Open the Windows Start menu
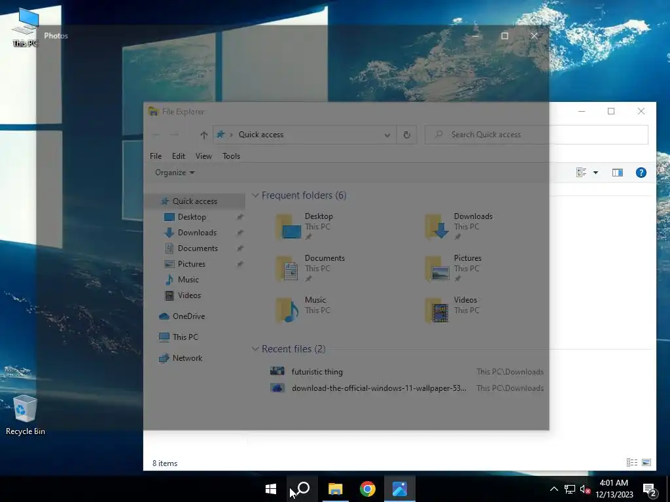The height and width of the screenshot is (502, 670). (271, 489)
